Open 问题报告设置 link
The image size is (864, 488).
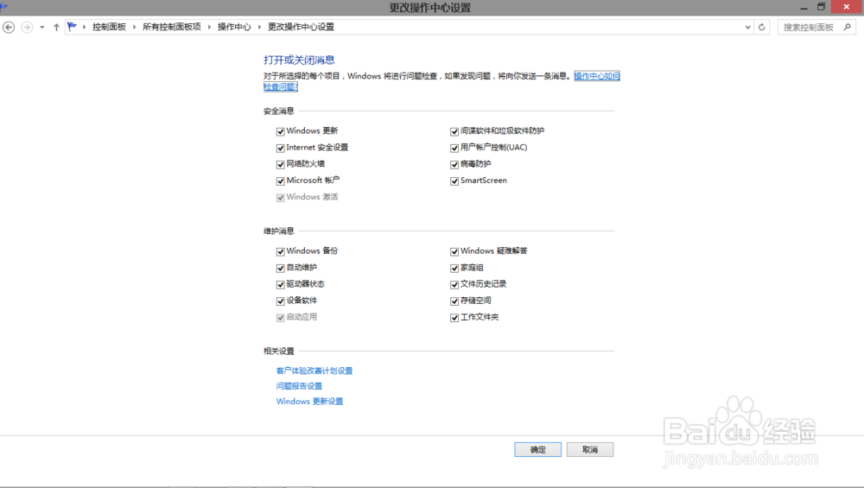[x=299, y=386]
